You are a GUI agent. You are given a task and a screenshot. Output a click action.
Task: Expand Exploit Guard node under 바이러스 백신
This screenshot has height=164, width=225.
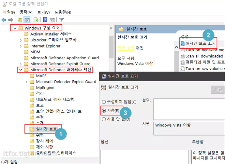pyautogui.click(x=26, y=82)
